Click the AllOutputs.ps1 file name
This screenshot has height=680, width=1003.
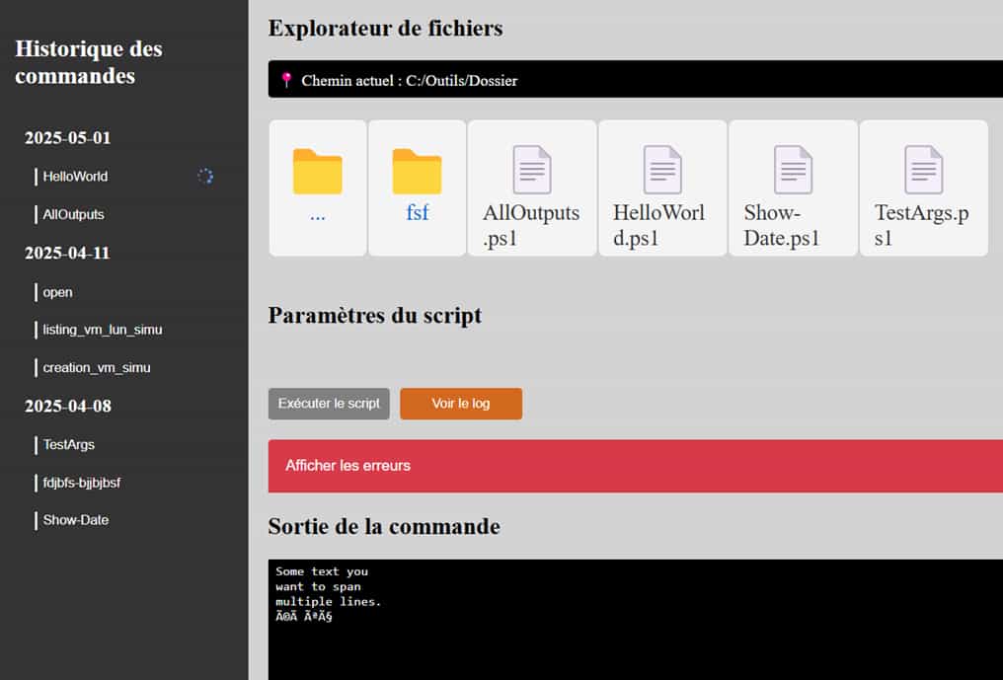[531, 225]
